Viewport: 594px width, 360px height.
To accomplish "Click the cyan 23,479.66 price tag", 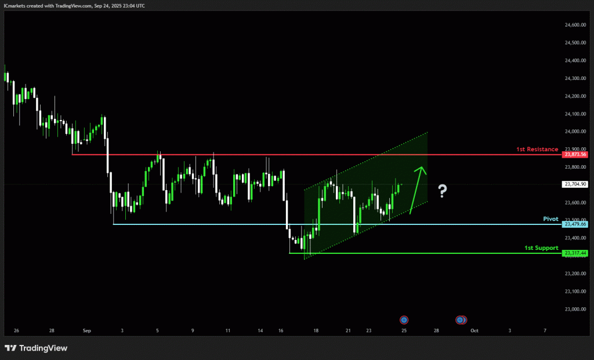I will point(575,224).
